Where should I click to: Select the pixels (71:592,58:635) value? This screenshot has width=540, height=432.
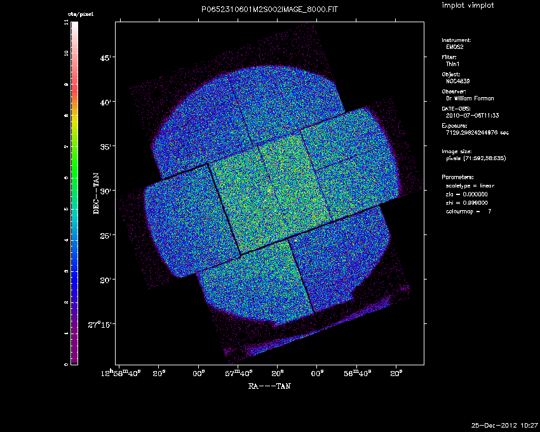pyautogui.click(x=476, y=158)
